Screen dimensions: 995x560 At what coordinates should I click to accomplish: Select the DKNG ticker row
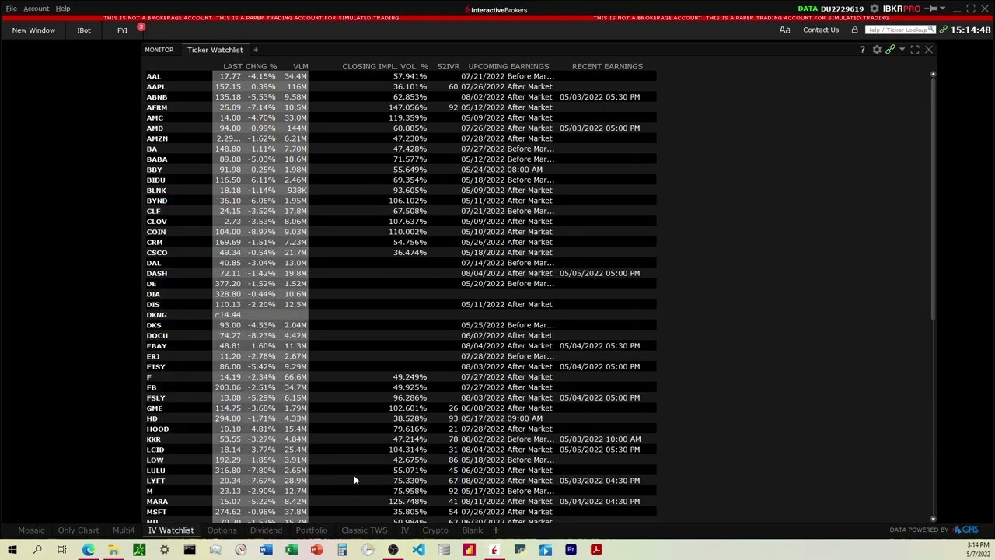click(156, 315)
